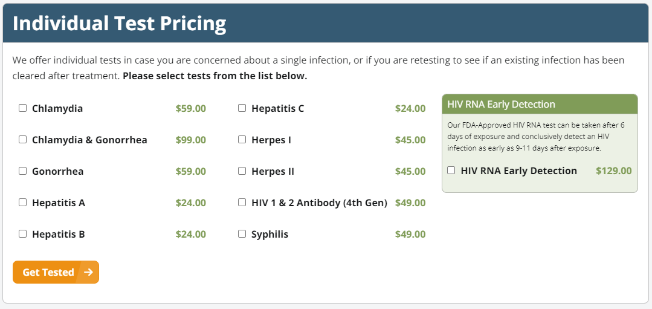
Task: Click the green HIV RNA Early Detection header
Action: click(540, 104)
